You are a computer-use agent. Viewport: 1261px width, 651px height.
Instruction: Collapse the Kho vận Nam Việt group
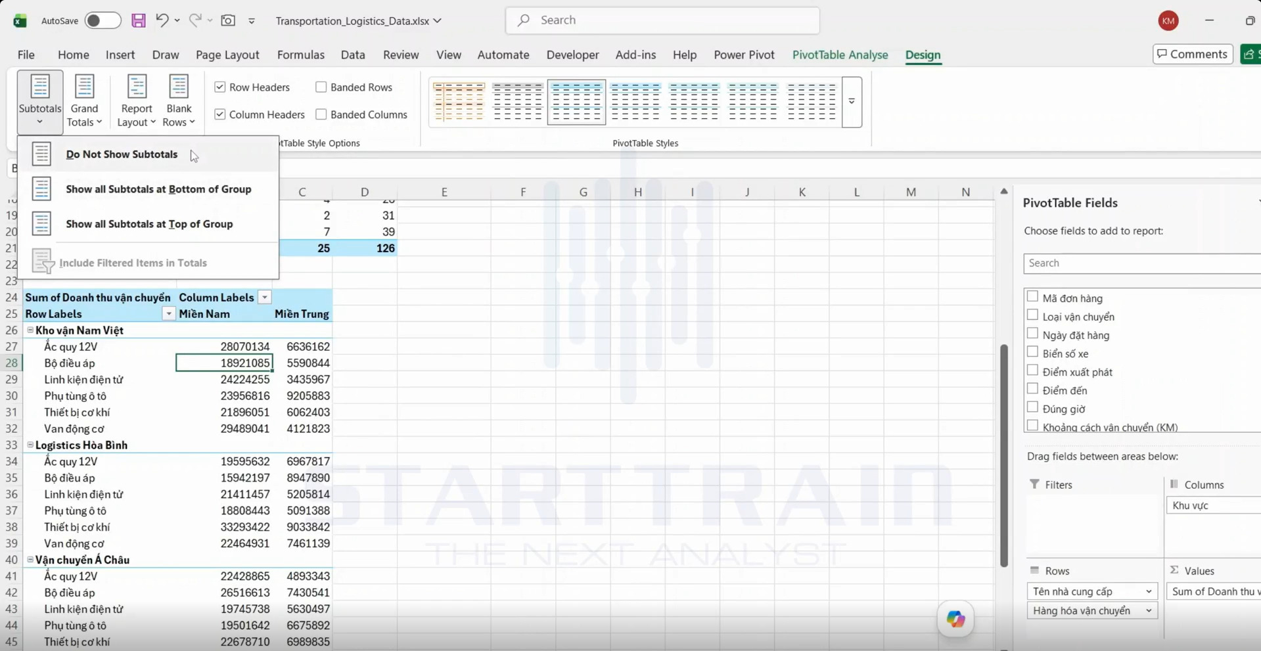30,330
